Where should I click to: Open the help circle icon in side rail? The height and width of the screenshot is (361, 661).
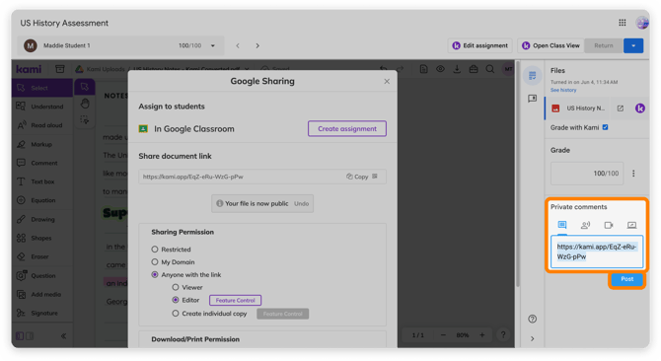(533, 319)
